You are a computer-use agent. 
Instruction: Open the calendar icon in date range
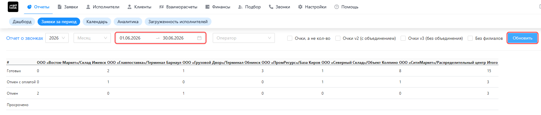tap(199, 38)
